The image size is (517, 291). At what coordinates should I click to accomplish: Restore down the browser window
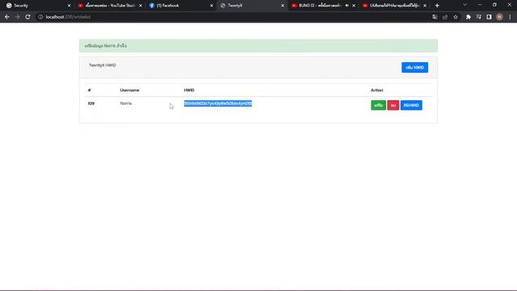pos(494,5)
